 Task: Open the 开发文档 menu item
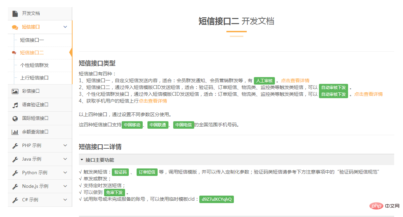pos(40,13)
